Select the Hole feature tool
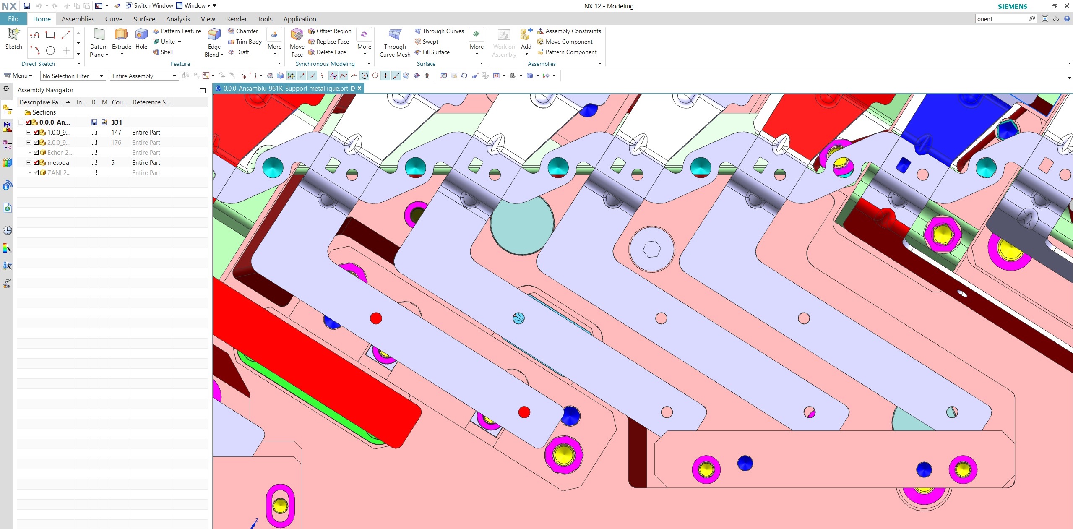This screenshot has width=1073, height=529. pos(141,35)
